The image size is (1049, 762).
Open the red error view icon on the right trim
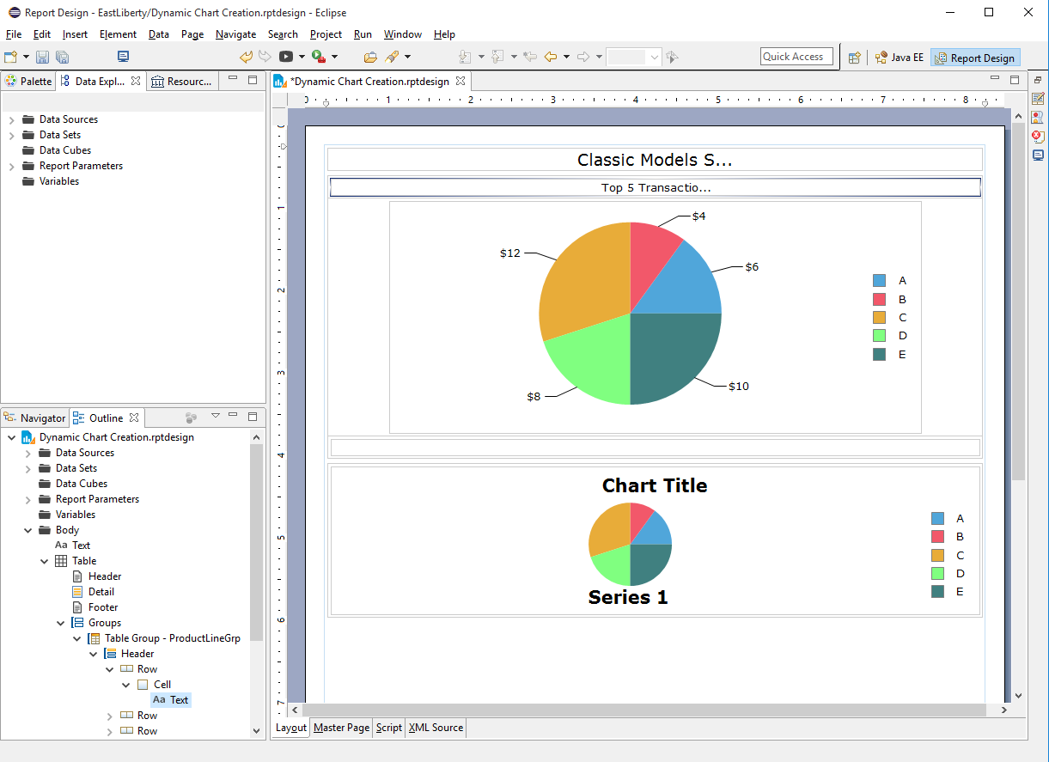pyautogui.click(x=1038, y=137)
